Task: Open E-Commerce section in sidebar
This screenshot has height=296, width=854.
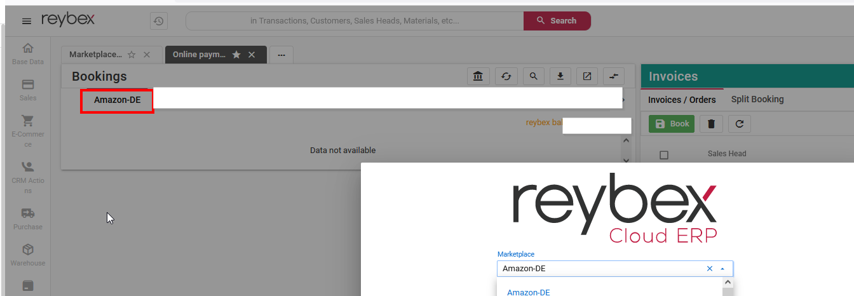Action: coord(28,131)
